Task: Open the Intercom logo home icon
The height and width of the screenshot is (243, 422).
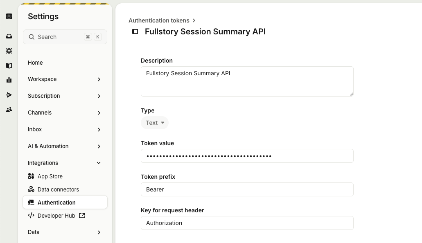Action: click(9, 16)
